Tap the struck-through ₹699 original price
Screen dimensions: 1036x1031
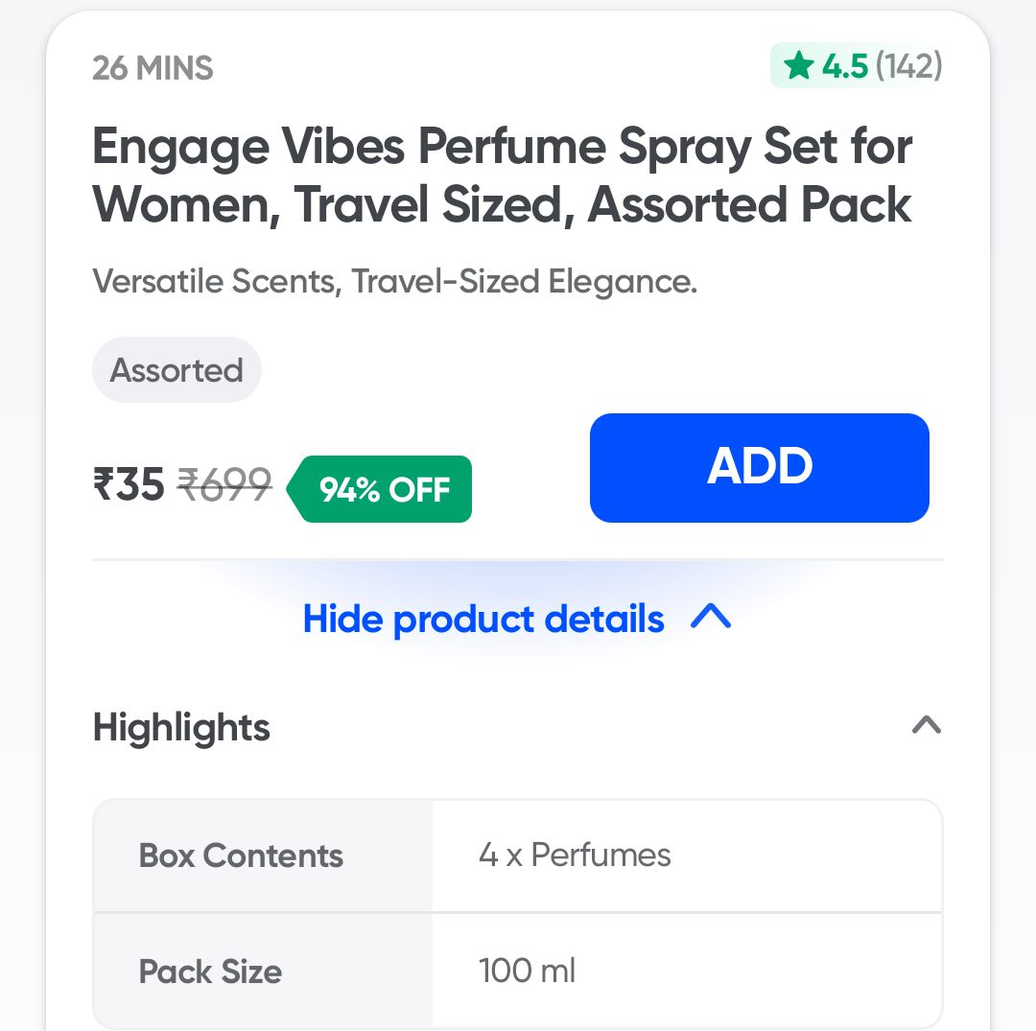[x=225, y=484]
